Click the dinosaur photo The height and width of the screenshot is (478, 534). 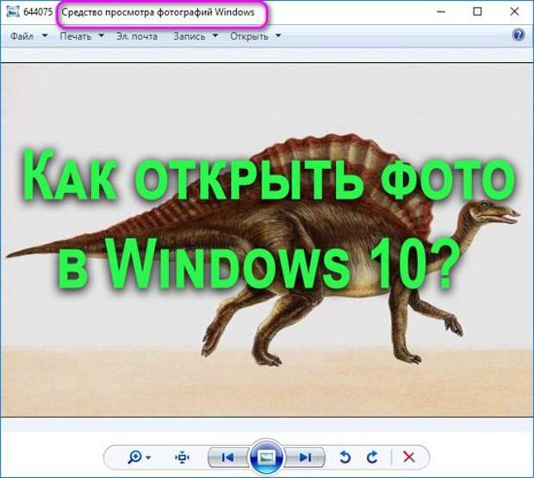coord(267,239)
